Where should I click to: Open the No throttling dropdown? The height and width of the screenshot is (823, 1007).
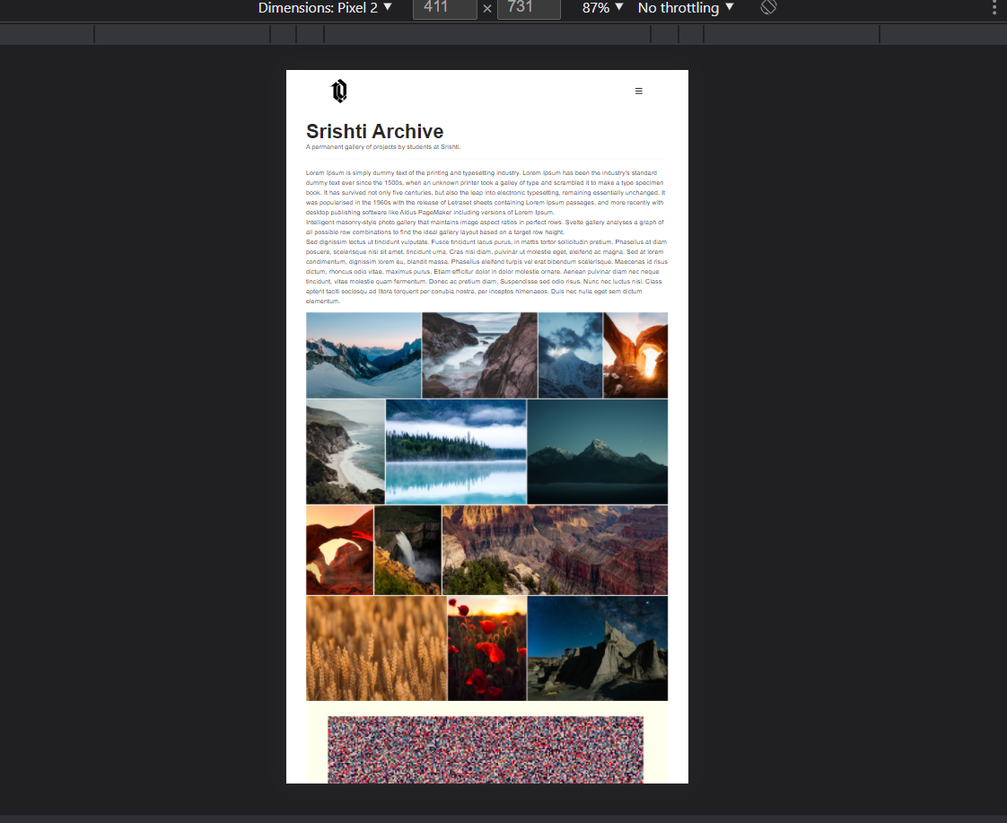pyautogui.click(x=686, y=8)
